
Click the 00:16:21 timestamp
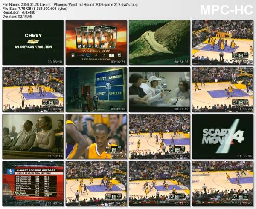[x=118, y=62]
